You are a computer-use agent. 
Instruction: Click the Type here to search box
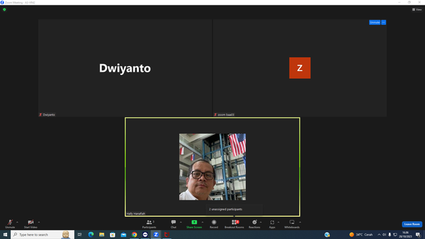pos(42,234)
